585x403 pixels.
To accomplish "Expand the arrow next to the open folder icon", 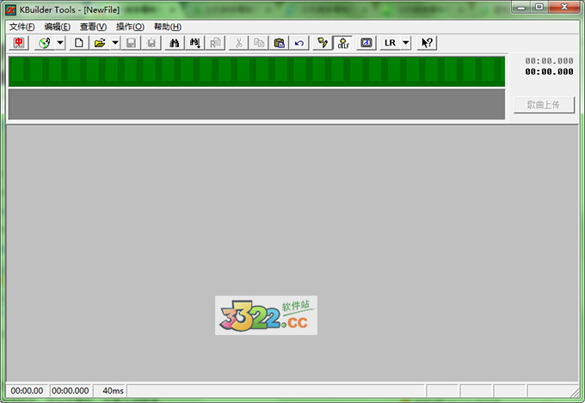I will (115, 43).
